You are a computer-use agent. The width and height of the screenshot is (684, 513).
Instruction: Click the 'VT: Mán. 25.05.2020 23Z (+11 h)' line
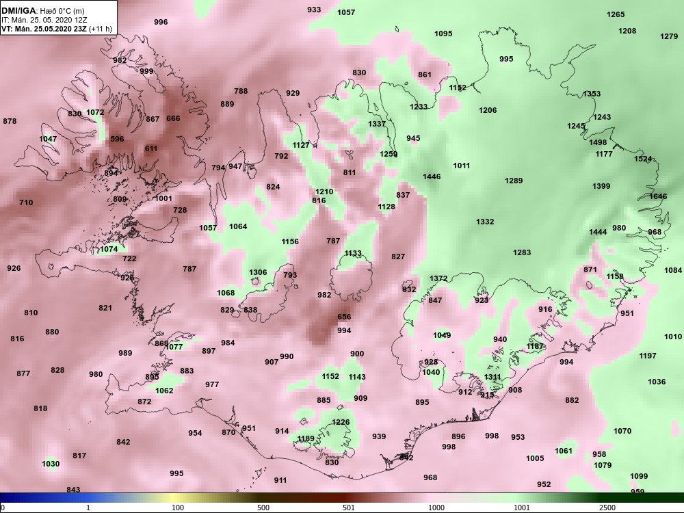pyautogui.click(x=57, y=29)
